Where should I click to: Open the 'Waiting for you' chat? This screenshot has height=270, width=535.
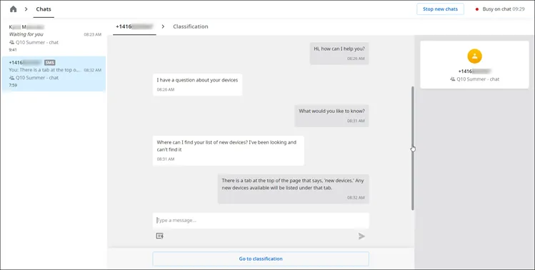tap(54, 38)
